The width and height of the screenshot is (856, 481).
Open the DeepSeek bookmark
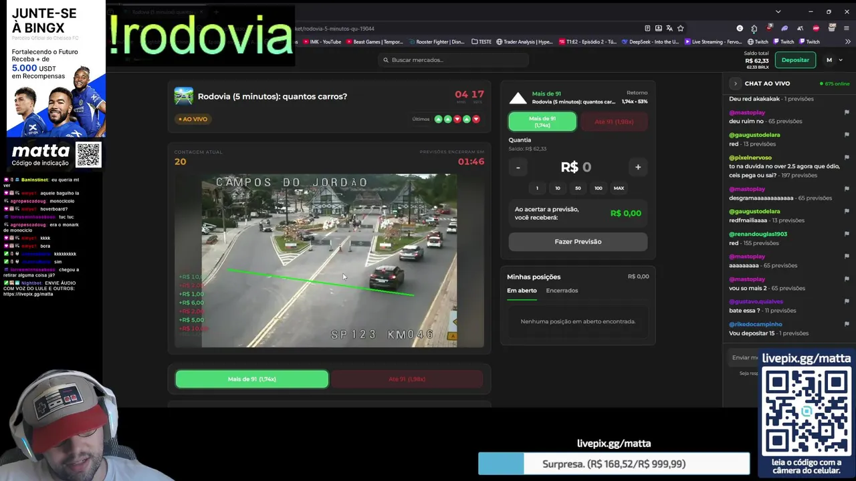[650, 41]
